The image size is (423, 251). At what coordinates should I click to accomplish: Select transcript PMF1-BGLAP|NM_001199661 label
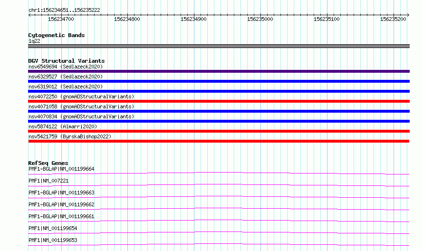(x=61, y=216)
